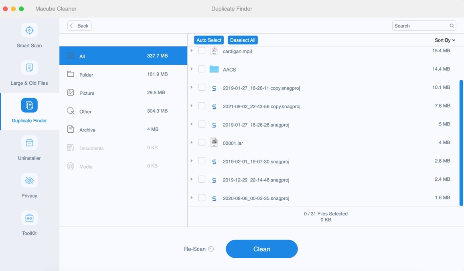This screenshot has height=271, width=464.
Task: Open the Privacy sidebar icon
Action: (x=29, y=180)
